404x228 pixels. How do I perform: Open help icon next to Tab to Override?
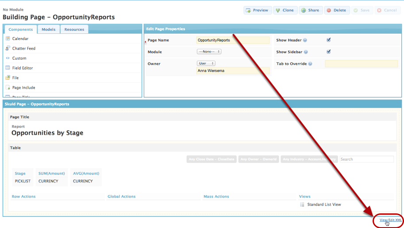click(x=310, y=64)
